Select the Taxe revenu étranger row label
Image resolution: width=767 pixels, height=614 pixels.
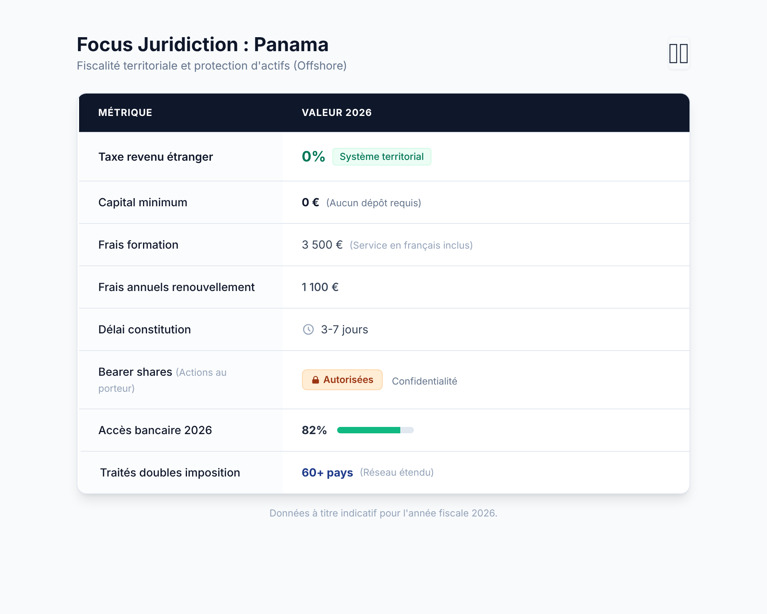(155, 157)
